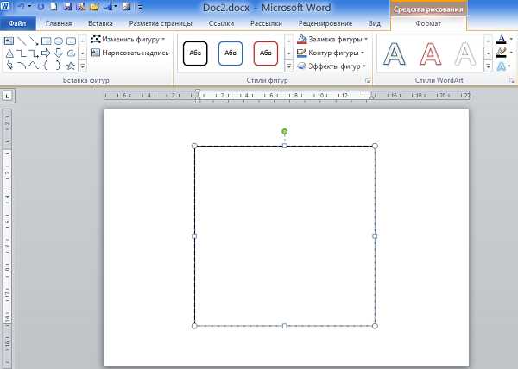Apply the light gray WordArt style

[x=465, y=53]
